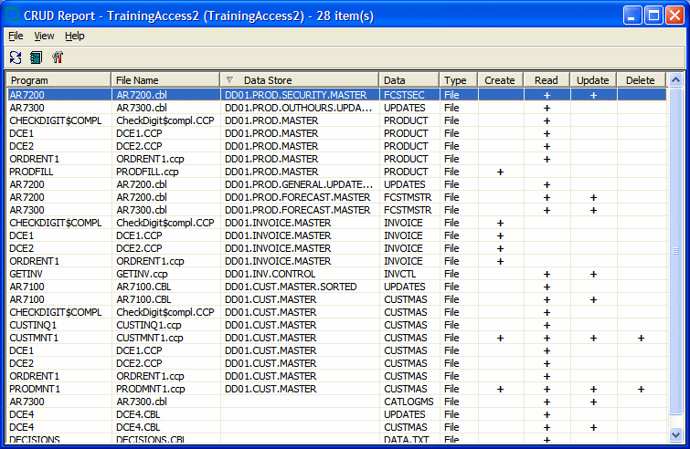Image resolution: width=690 pixels, height=449 pixels.
Task: Click the tools options toolbar icon
Action: coord(58,57)
